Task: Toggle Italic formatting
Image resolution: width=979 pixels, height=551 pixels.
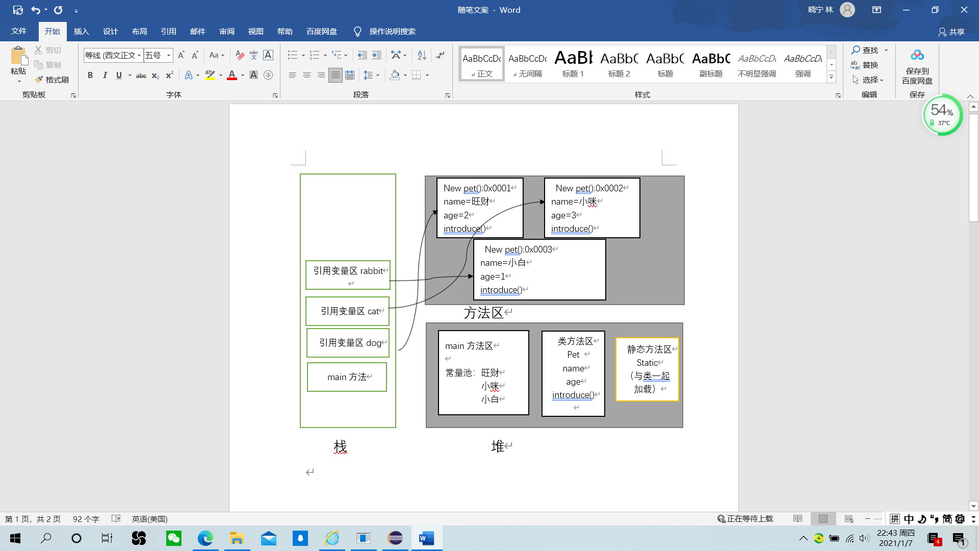Action: (105, 75)
